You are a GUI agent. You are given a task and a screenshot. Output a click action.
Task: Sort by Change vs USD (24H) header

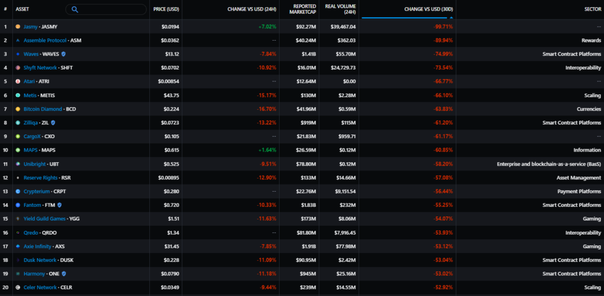coord(249,9)
